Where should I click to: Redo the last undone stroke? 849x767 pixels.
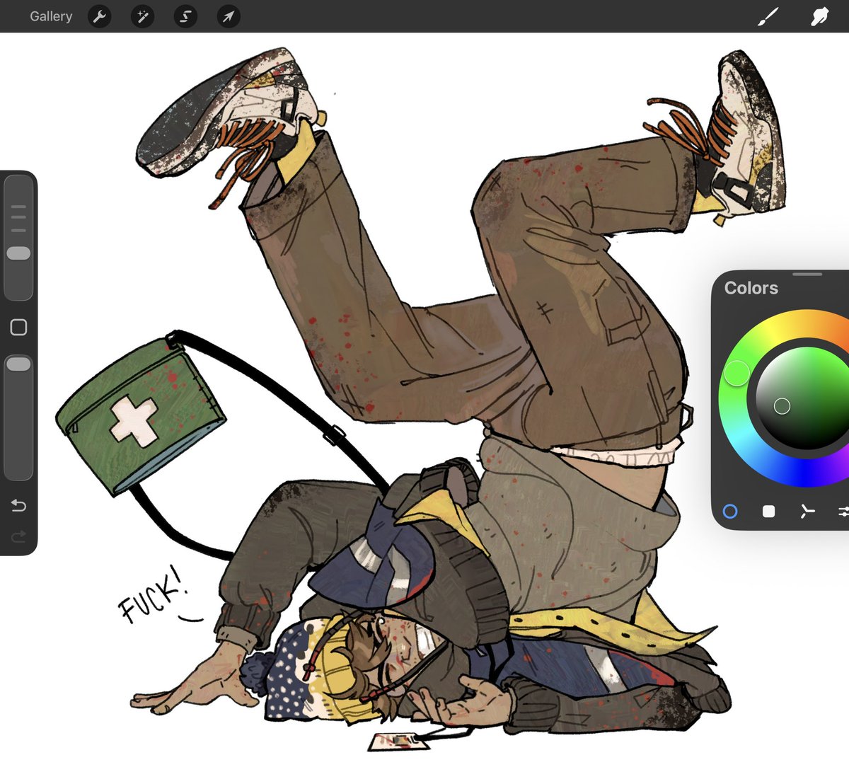[x=18, y=537]
